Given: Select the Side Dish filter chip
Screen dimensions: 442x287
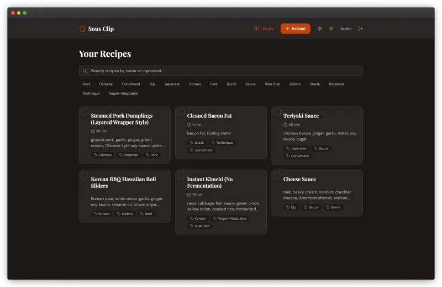Looking at the screenshot, I should click(272, 84).
